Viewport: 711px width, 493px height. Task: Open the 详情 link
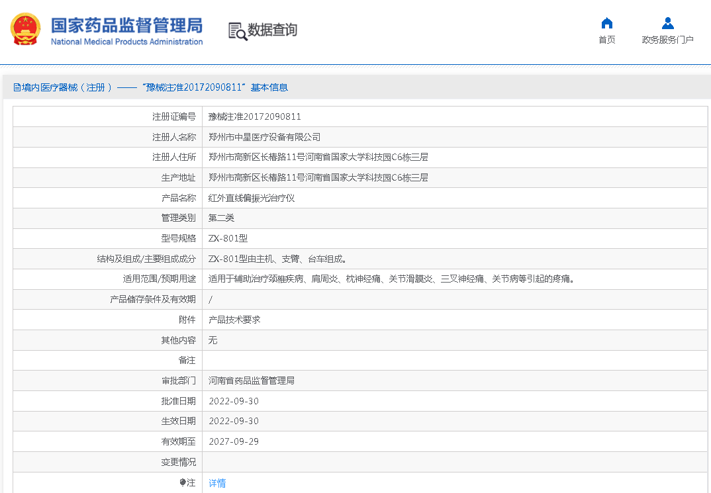pyautogui.click(x=217, y=483)
